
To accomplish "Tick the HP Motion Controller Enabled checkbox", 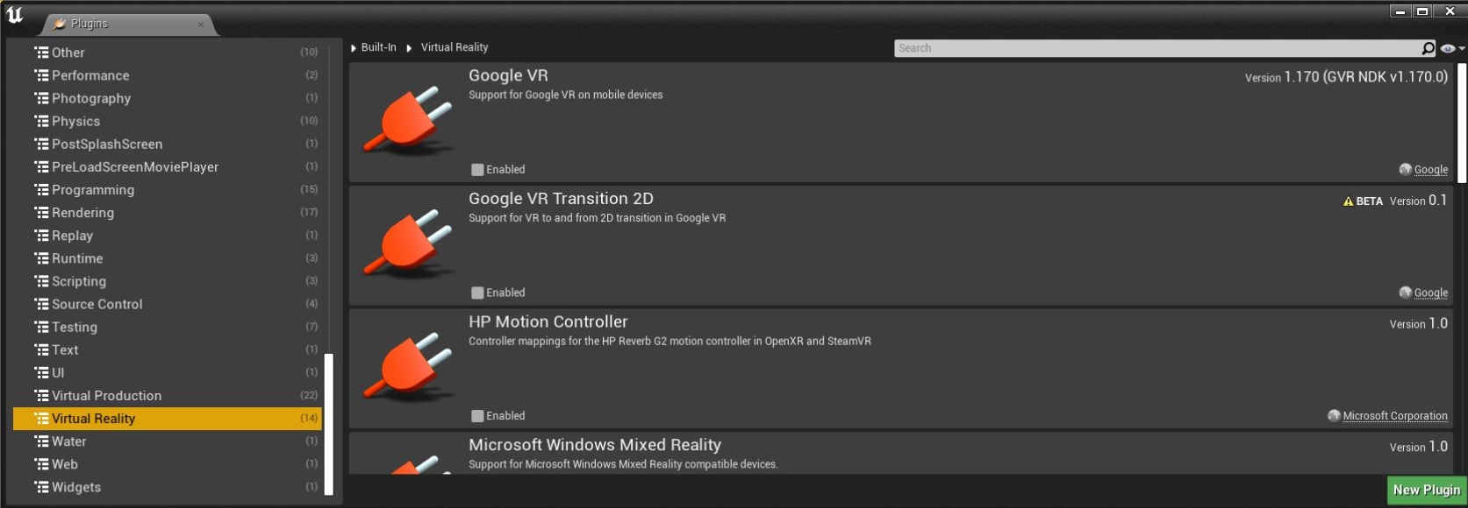I will pyautogui.click(x=477, y=416).
